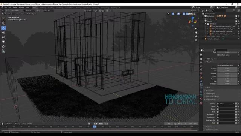
Task: Click the play animation button
Action: [x=102, y=124]
